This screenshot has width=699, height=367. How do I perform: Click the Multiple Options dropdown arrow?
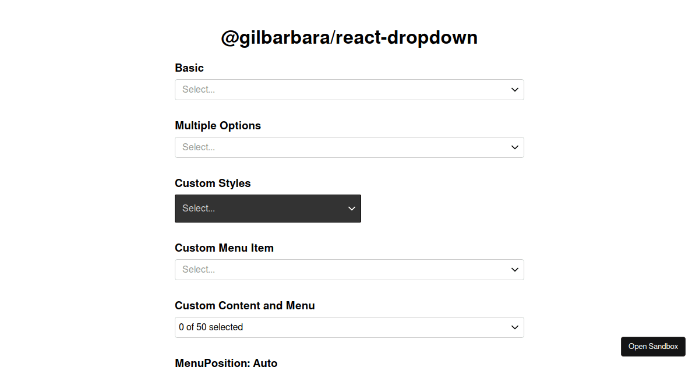pos(514,147)
